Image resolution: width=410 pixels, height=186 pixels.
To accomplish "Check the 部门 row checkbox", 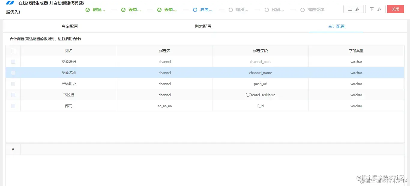I will 13,106.
